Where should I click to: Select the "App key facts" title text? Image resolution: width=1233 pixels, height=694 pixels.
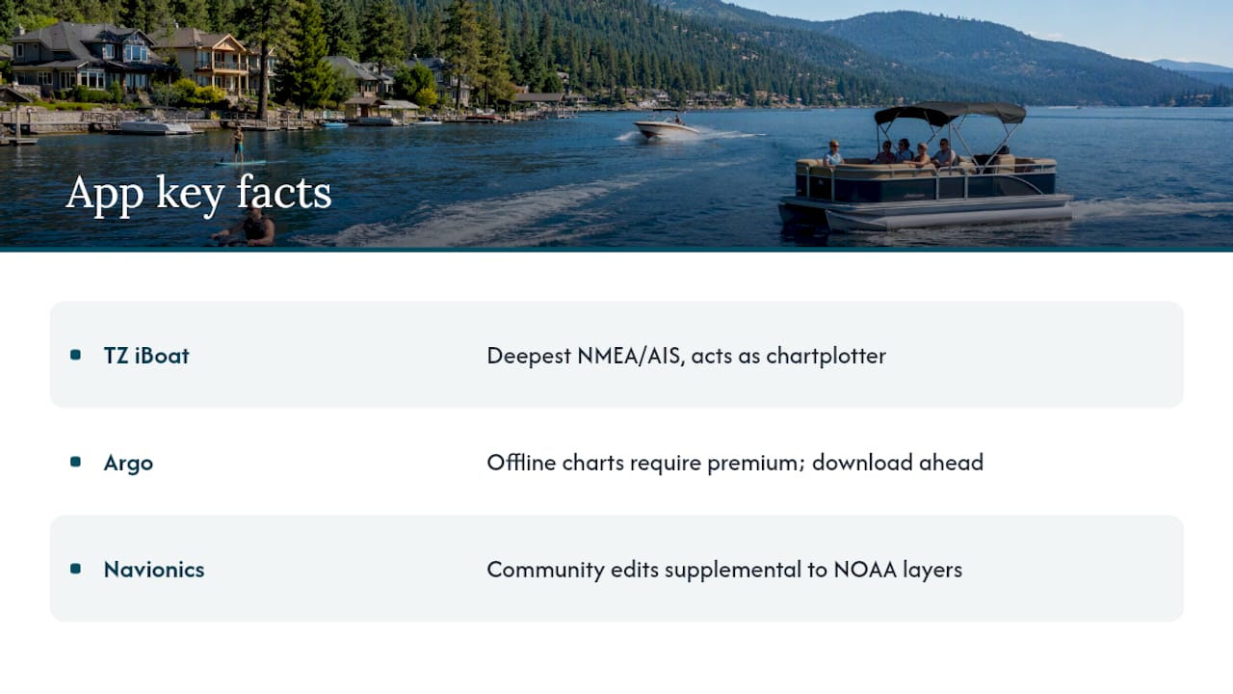198,193
